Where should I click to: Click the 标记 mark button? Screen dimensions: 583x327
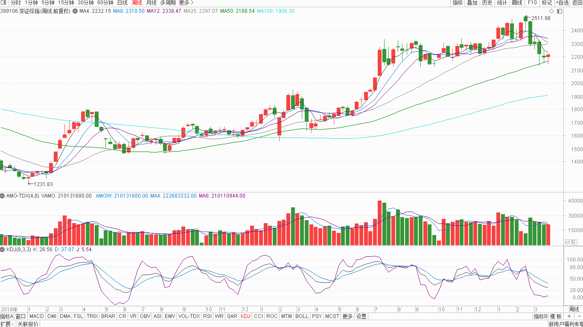547,3
